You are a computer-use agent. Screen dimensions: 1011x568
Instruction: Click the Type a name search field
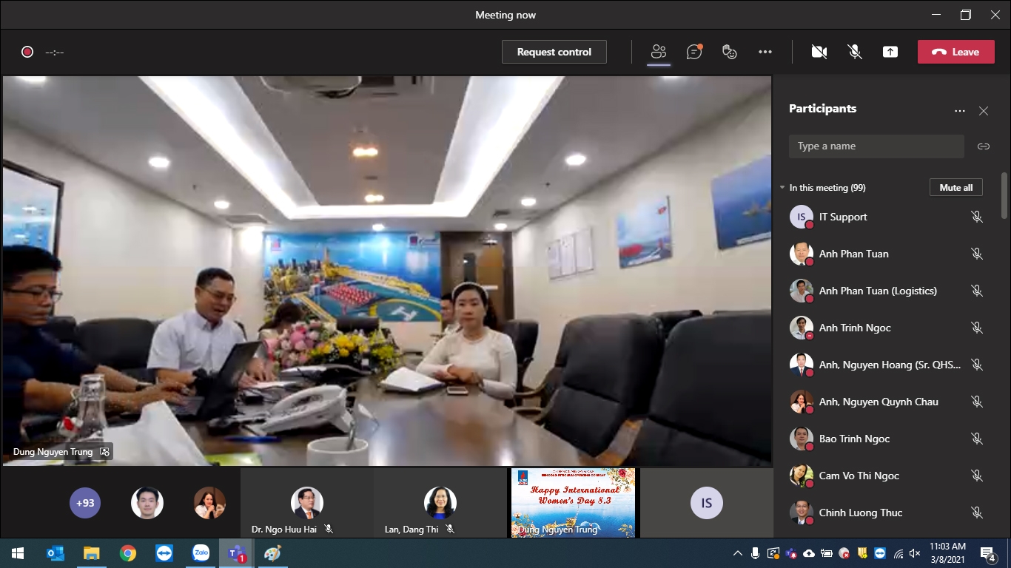(876, 146)
